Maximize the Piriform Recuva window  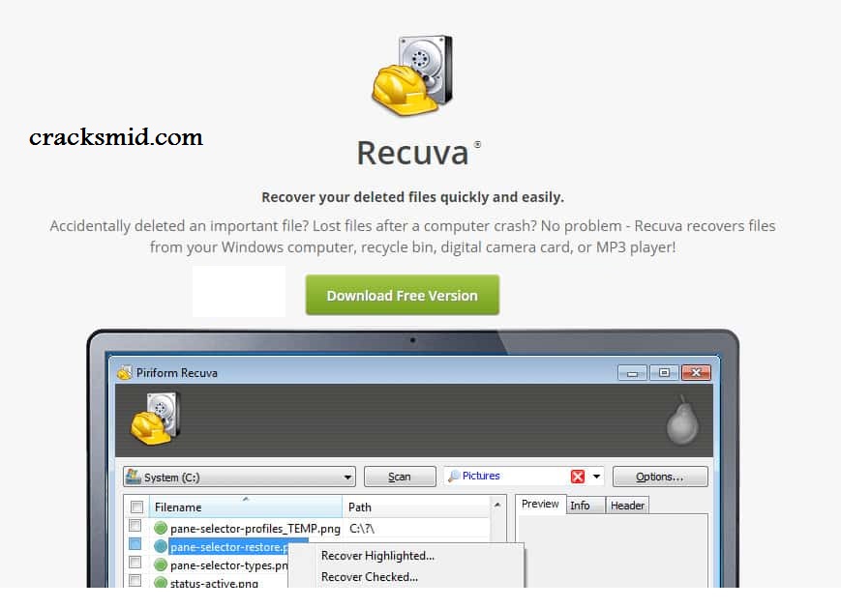coord(664,373)
